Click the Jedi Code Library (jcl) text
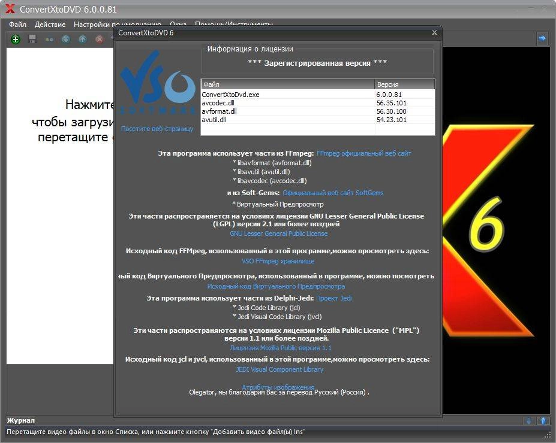The width and height of the screenshot is (556, 443). click(x=266, y=308)
